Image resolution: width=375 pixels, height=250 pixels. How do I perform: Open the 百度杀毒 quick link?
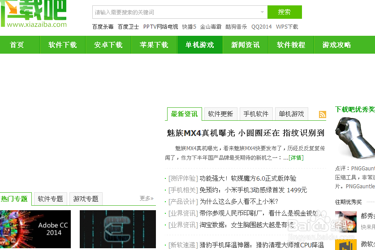click(103, 27)
